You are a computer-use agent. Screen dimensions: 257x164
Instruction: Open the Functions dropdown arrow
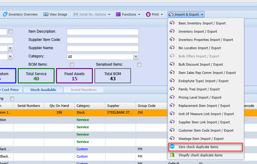tap(139, 14)
